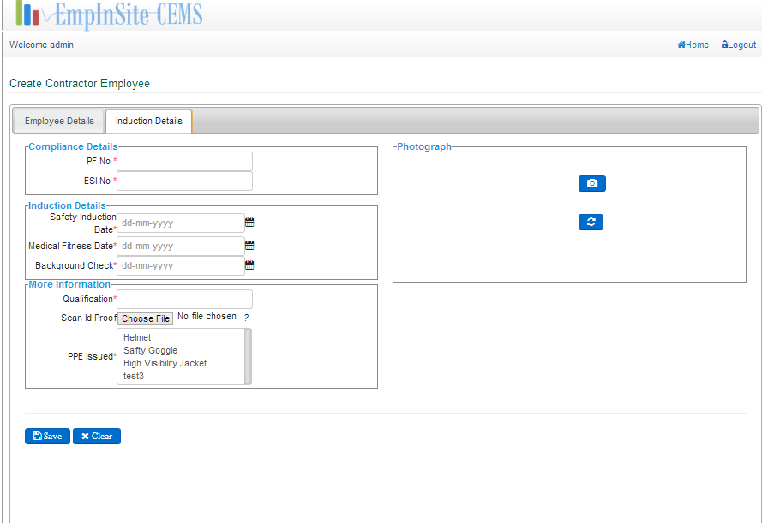The height and width of the screenshot is (523, 762).
Task: Click No file chosen text
Action: pyautogui.click(x=207, y=317)
